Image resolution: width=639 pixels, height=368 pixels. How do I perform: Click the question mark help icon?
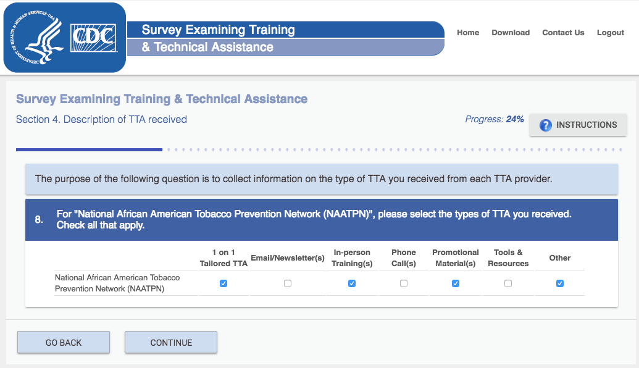point(545,125)
